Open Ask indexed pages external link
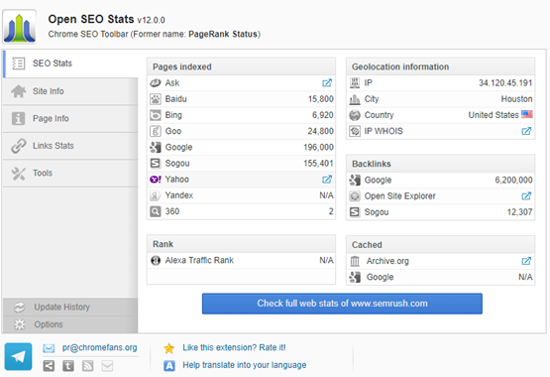550x377 pixels. pyautogui.click(x=327, y=83)
